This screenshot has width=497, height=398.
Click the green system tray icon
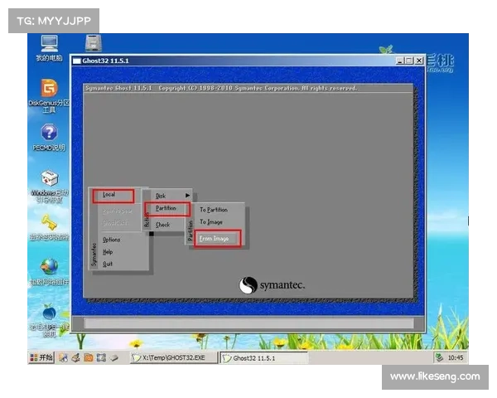click(439, 357)
